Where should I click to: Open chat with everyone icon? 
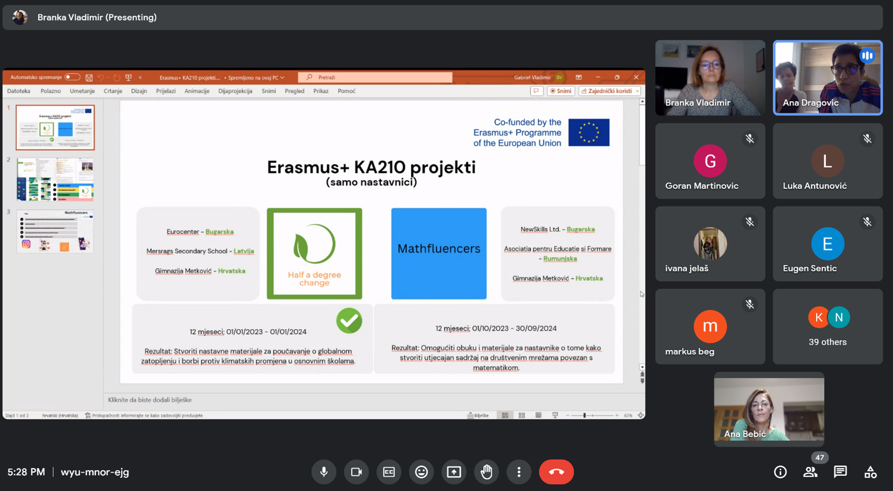[x=840, y=472]
